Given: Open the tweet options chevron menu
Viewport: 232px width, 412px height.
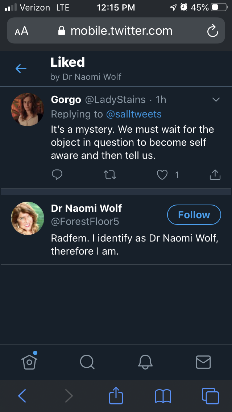Looking at the screenshot, I should tap(216, 100).
